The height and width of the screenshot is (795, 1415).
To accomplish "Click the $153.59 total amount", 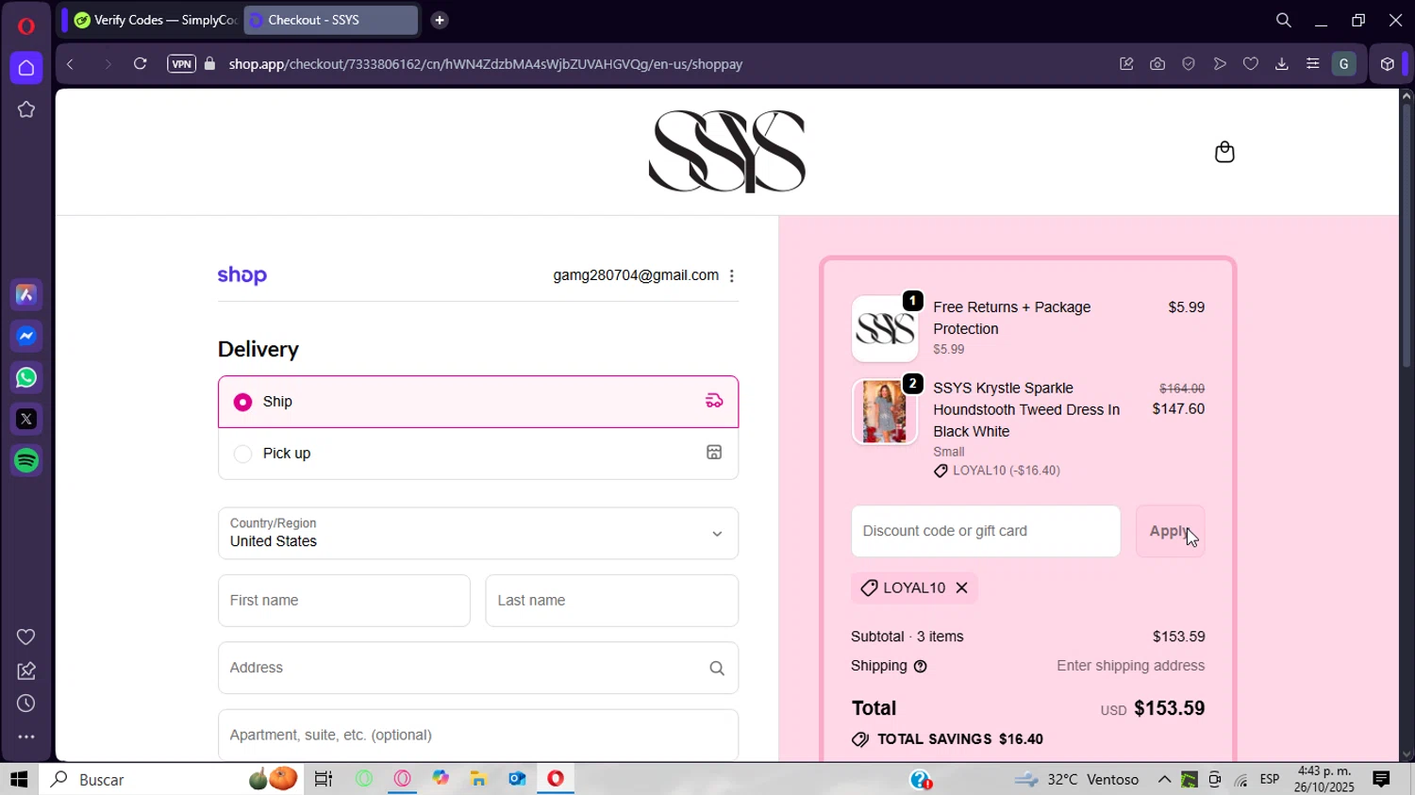I will click(1170, 708).
